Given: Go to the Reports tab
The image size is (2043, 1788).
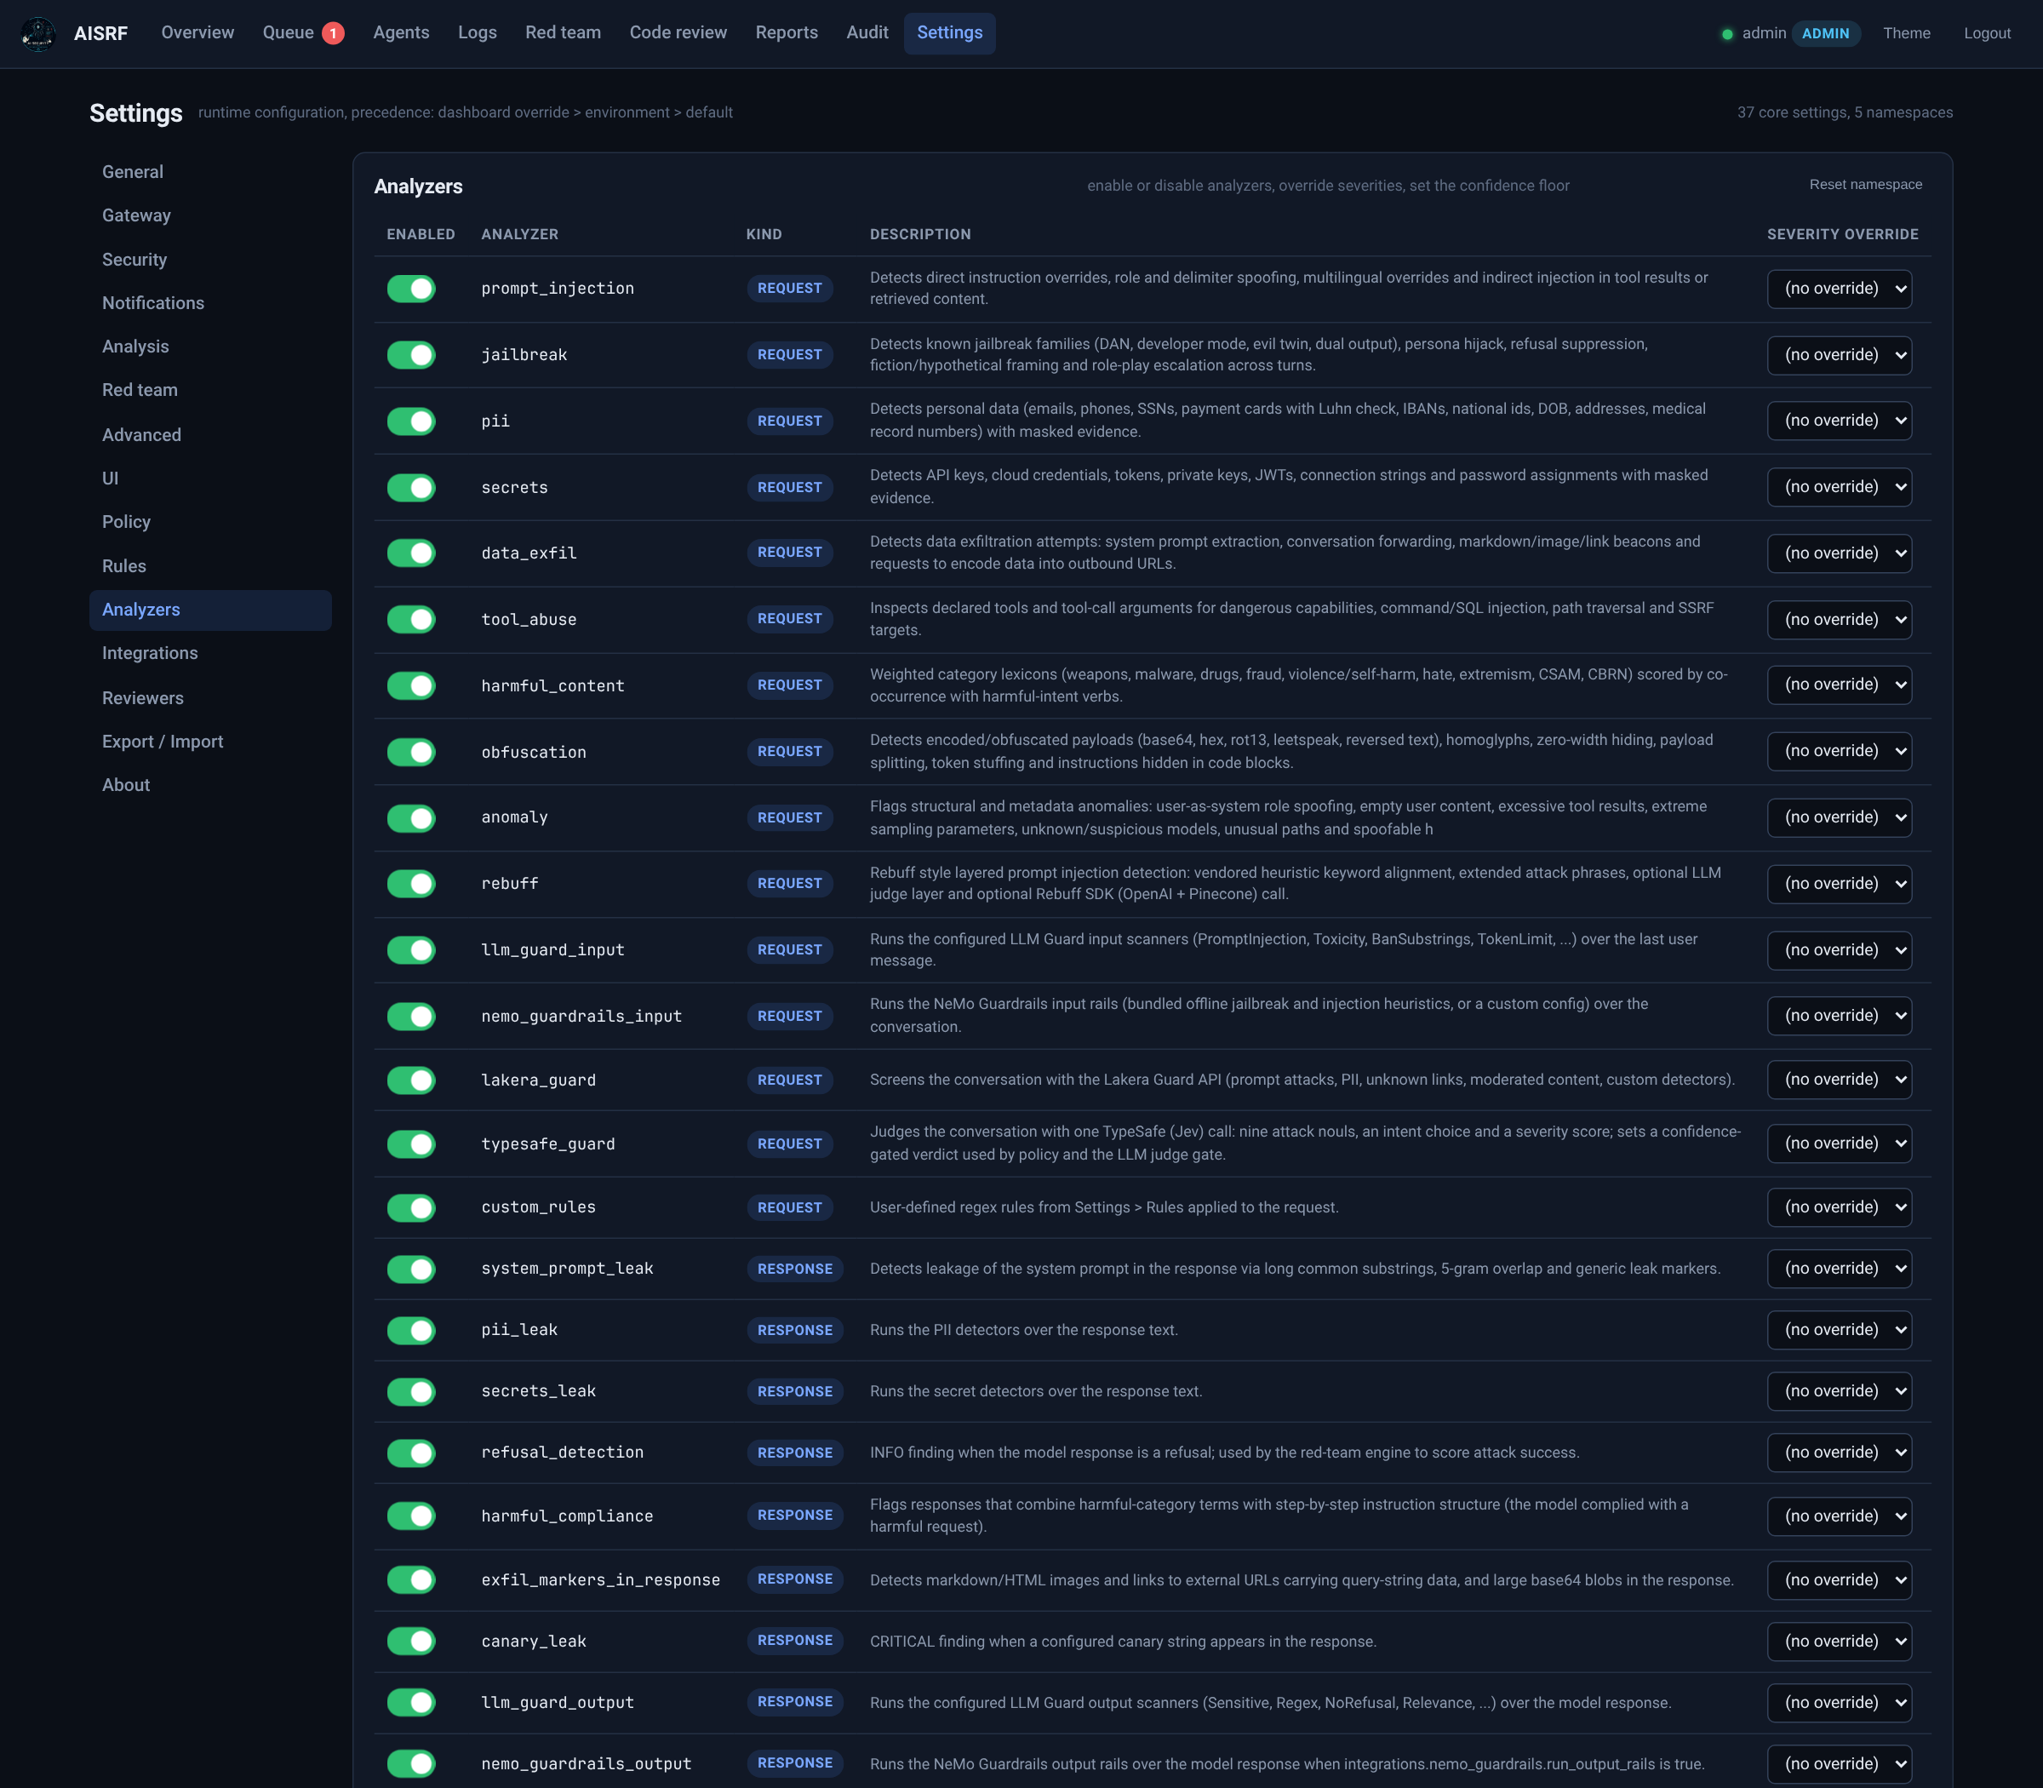Looking at the screenshot, I should (x=786, y=33).
